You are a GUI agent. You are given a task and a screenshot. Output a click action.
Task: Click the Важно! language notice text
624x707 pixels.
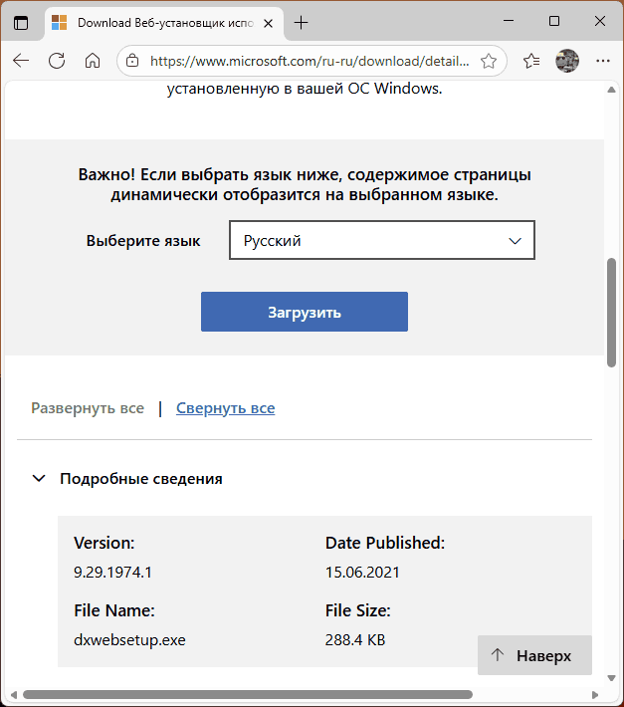pos(305,184)
